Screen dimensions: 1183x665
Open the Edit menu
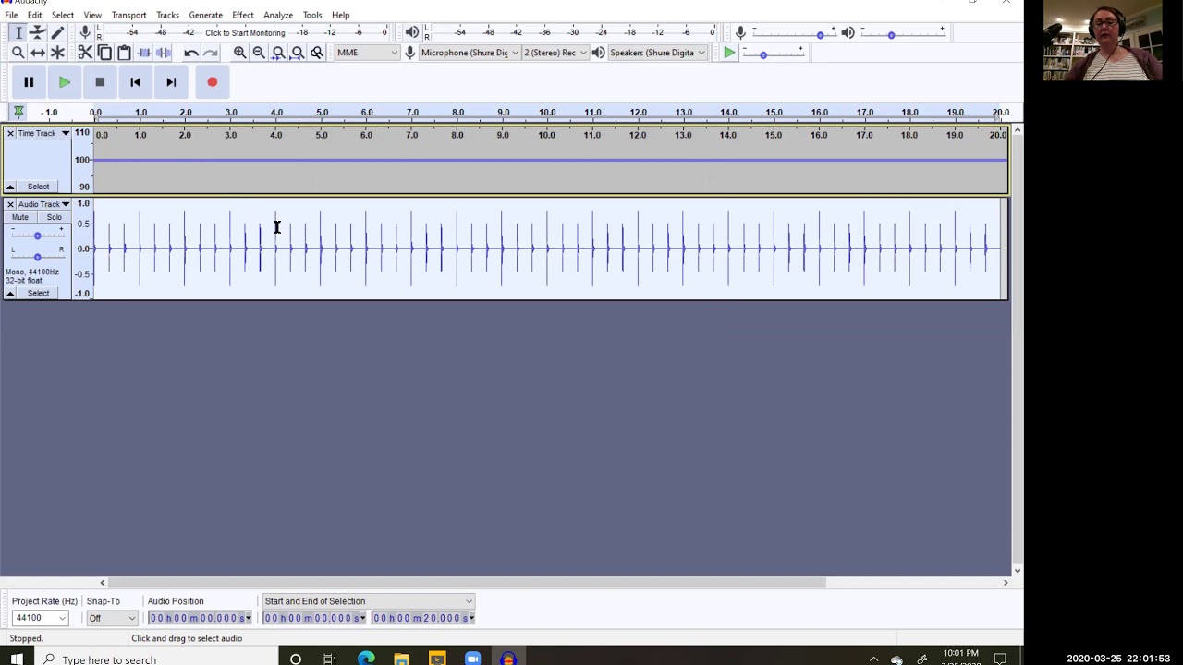coord(34,15)
